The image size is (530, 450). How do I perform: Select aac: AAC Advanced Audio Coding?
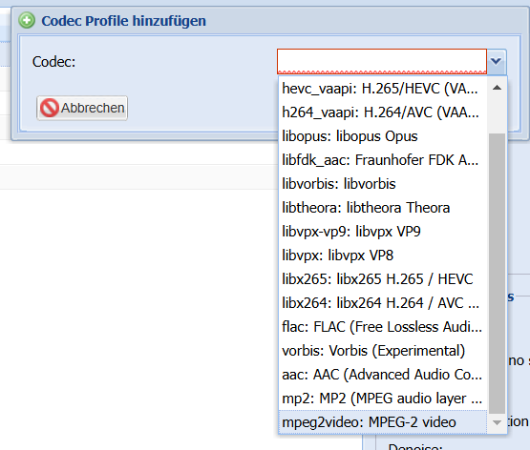tap(383, 375)
